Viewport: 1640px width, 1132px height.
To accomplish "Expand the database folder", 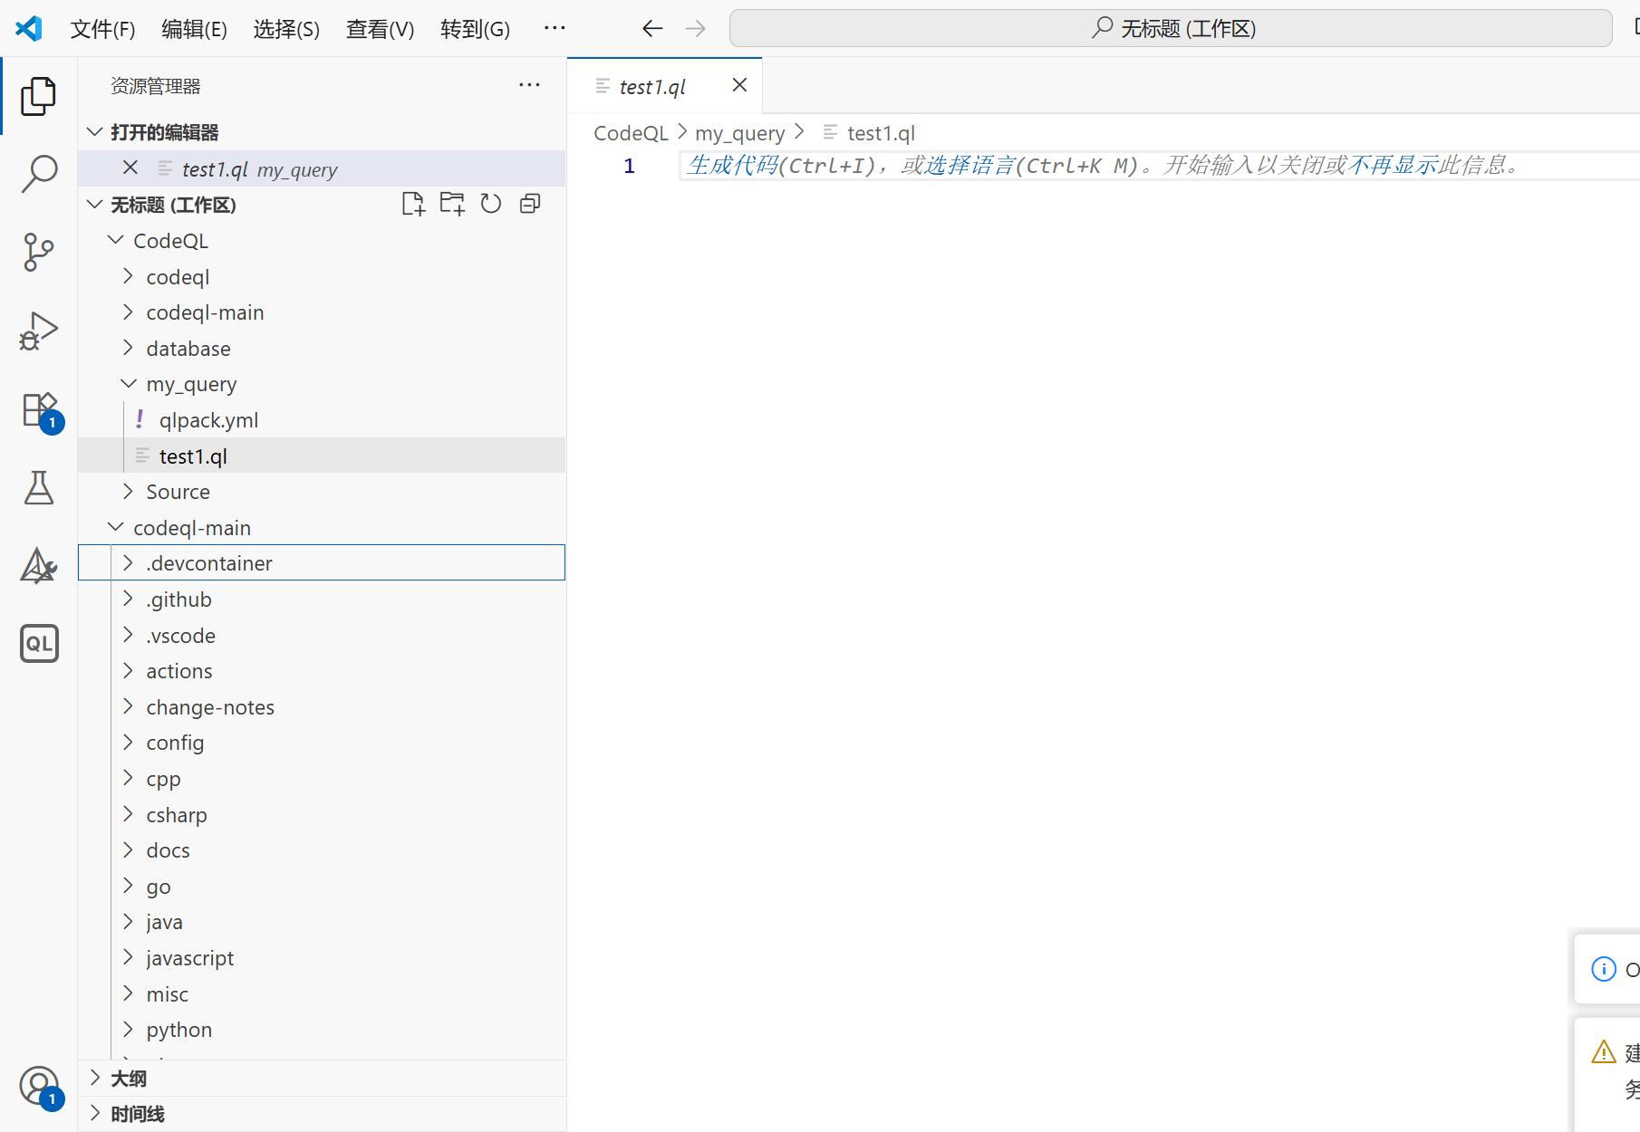I will click(x=188, y=349).
